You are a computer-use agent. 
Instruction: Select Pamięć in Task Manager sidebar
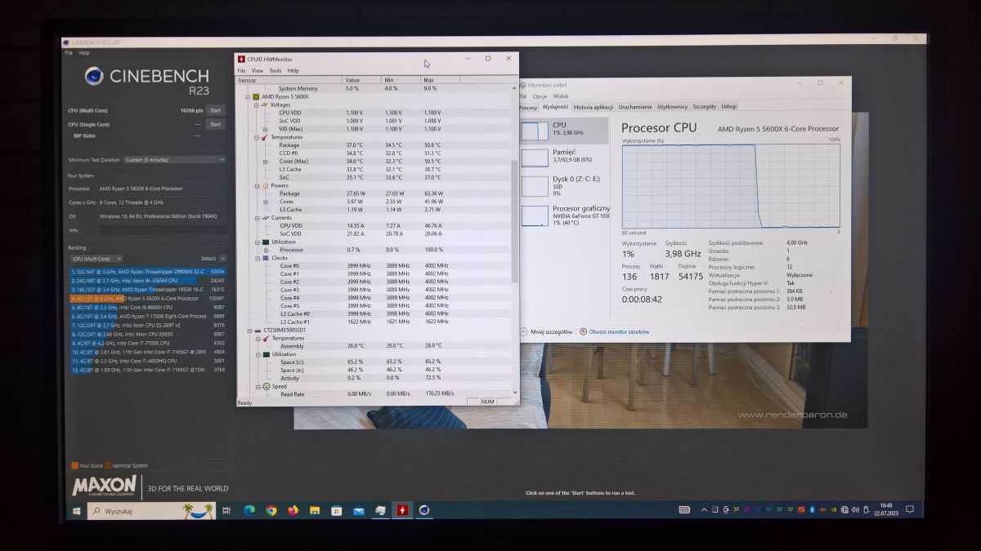tap(565, 156)
